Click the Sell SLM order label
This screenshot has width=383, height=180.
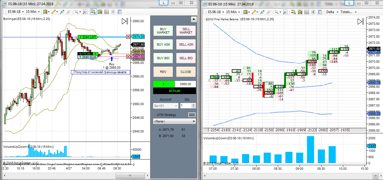(87, 57)
